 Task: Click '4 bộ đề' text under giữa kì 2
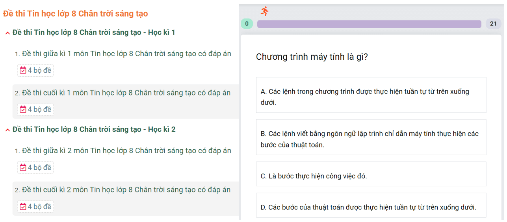[x=39, y=168]
